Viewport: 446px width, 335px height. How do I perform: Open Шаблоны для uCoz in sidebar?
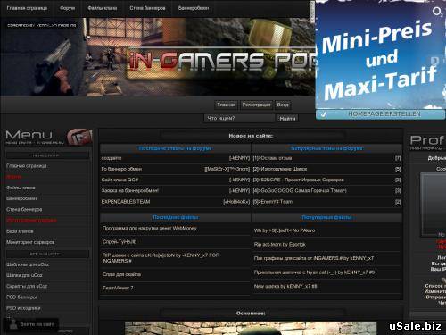click(x=28, y=264)
